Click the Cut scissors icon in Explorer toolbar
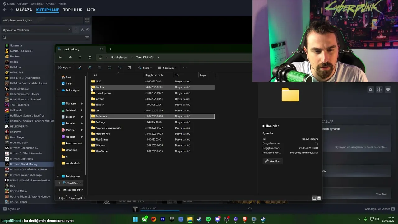 pos(80,68)
